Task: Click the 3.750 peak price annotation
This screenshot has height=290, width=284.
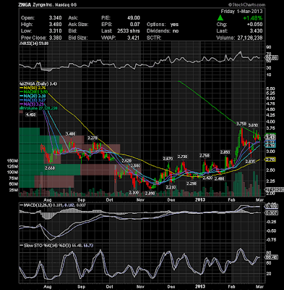Action: click(x=241, y=124)
